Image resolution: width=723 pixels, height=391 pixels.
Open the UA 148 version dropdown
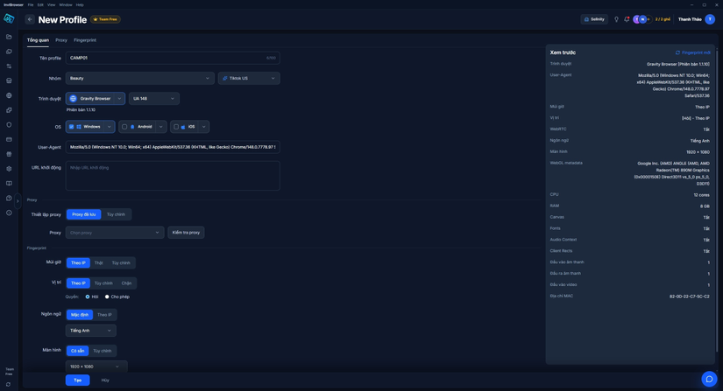pos(154,99)
